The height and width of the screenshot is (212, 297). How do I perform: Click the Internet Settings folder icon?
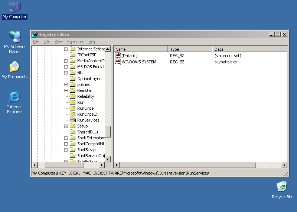pos(72,49)
